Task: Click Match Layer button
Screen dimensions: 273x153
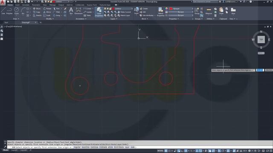Action: 124,15
